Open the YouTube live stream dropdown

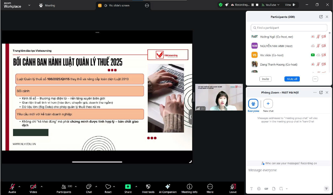(270, 5)
